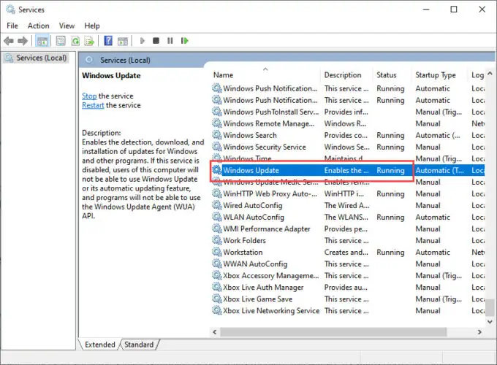Switch to the Extended tab
Screen dimensions: 497x365
pos(100,345)
